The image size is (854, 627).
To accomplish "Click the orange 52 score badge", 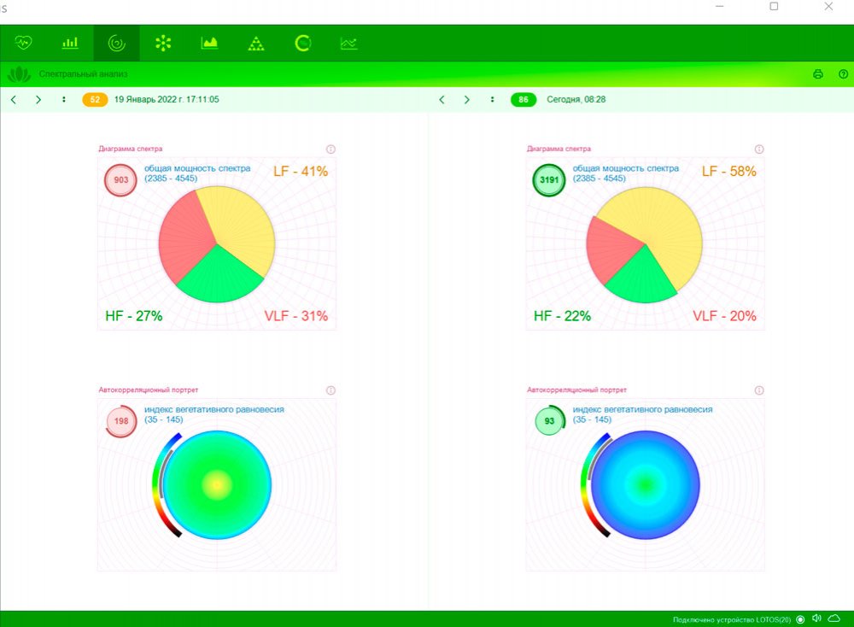I will [x=95, y=100].
